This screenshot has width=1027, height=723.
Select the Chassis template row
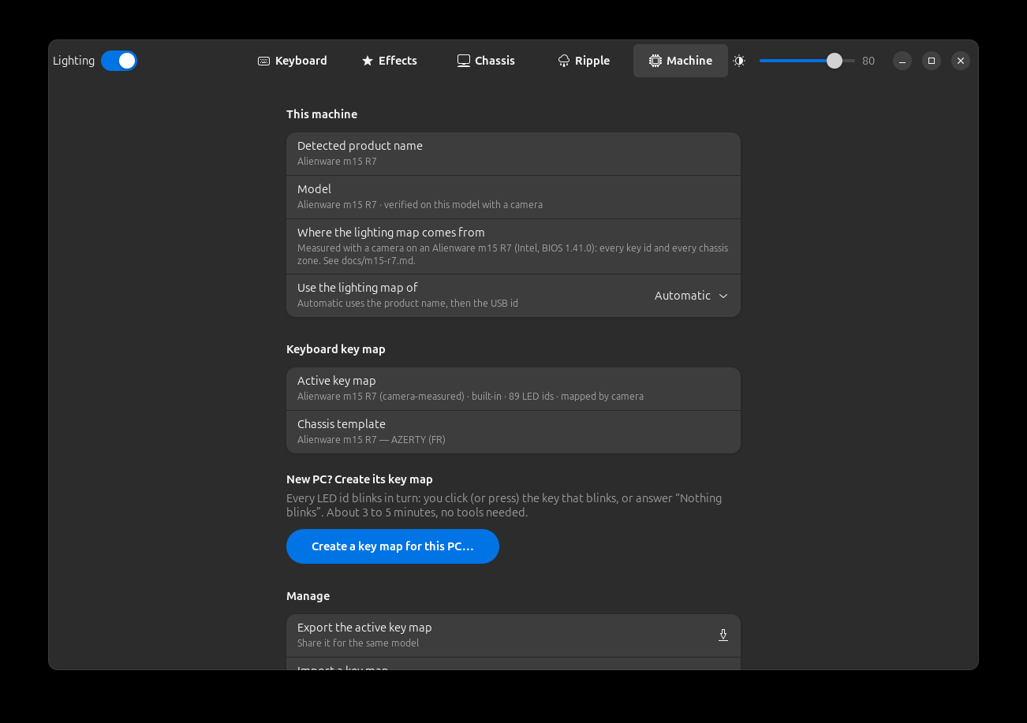tap(513, 432)
